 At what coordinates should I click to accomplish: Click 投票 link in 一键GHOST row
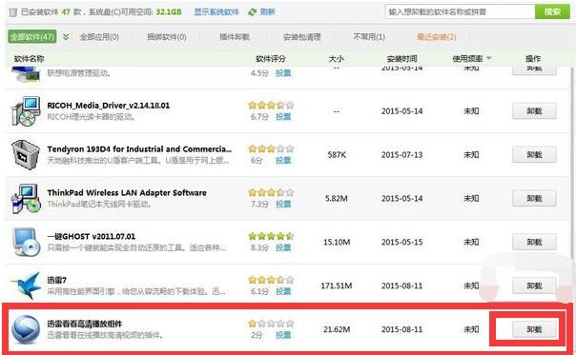283,247
